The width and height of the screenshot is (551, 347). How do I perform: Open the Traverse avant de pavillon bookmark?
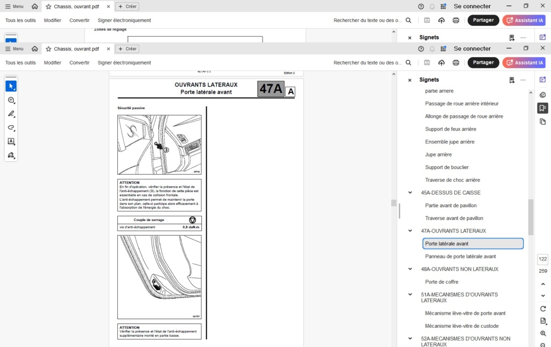coord(454,218)
